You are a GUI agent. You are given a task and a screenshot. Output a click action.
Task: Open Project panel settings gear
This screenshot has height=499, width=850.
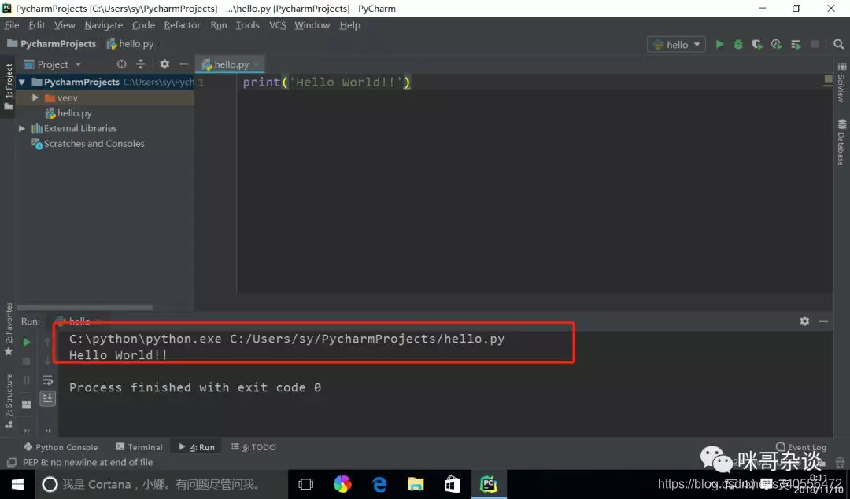coord(164,64)
